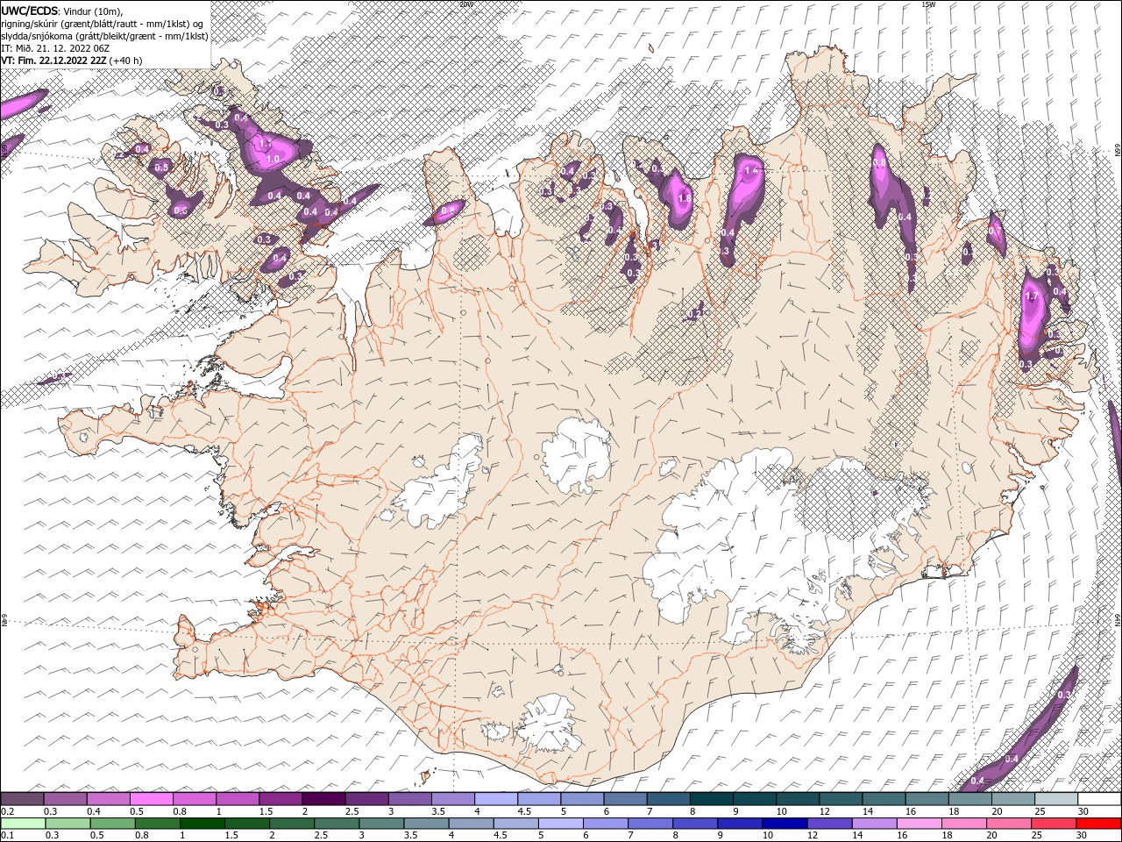This screenshot has height=842, width=1122.
Task: Click the 15W longitude label
Action: click(x=928, y=4)
